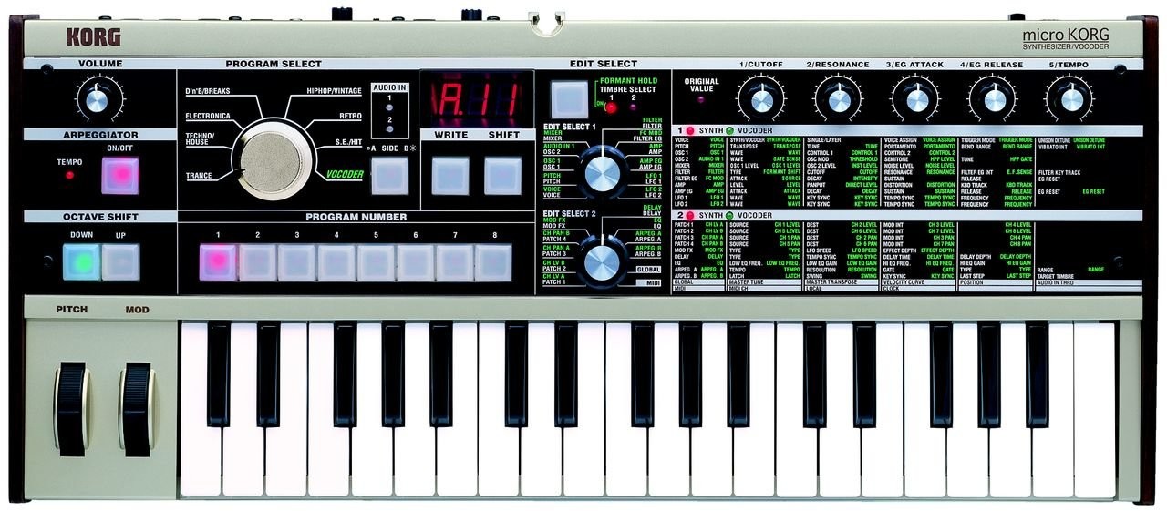Toggle the ARPEGGIATOR ON/OFF button
Viewport: 1167px width, 511px height.
pyautogui.click(x=120, y=175)
